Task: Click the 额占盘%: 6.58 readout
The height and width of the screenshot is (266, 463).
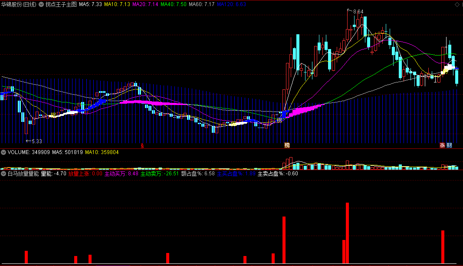Action: 198,174
